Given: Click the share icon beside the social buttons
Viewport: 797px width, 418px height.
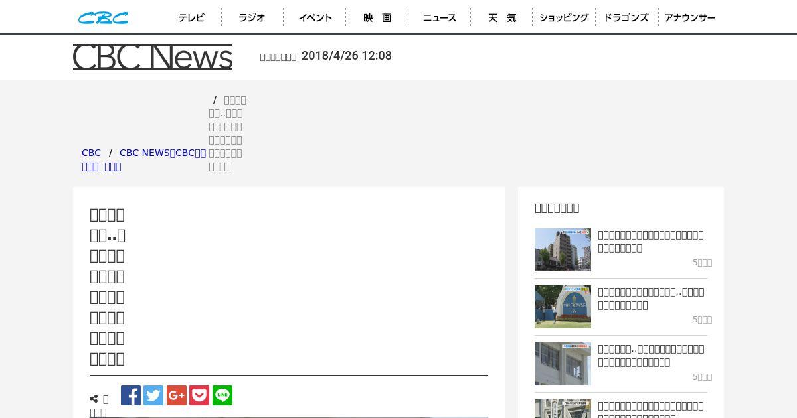Looking at the screenshot, I should pos(94,399).
